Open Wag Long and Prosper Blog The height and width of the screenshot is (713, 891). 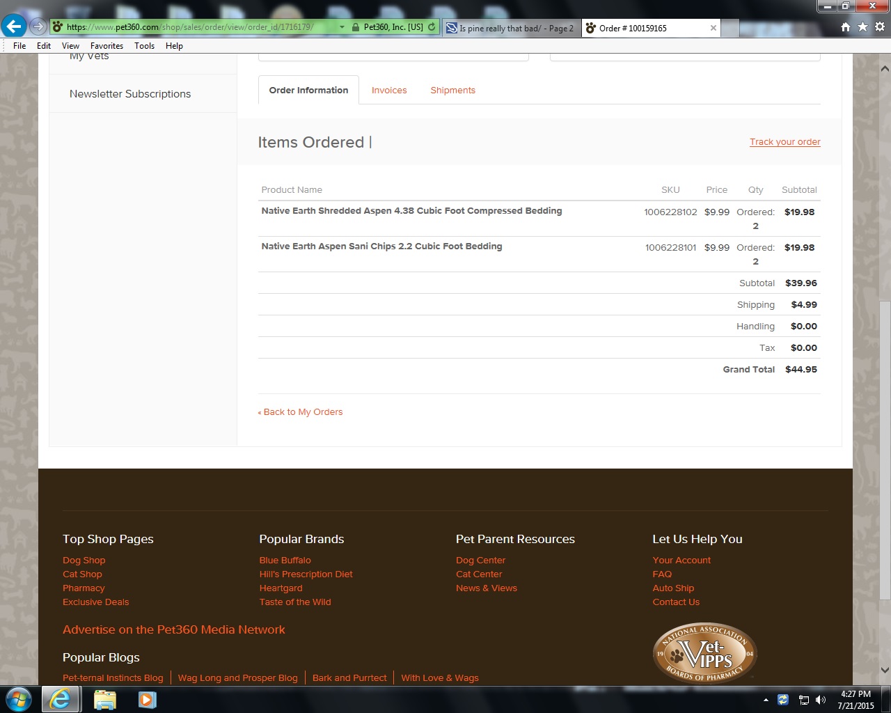238,677
